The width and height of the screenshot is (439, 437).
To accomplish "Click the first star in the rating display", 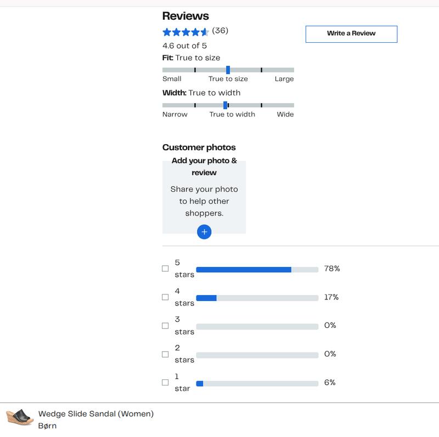I will [x=166, y=32].
